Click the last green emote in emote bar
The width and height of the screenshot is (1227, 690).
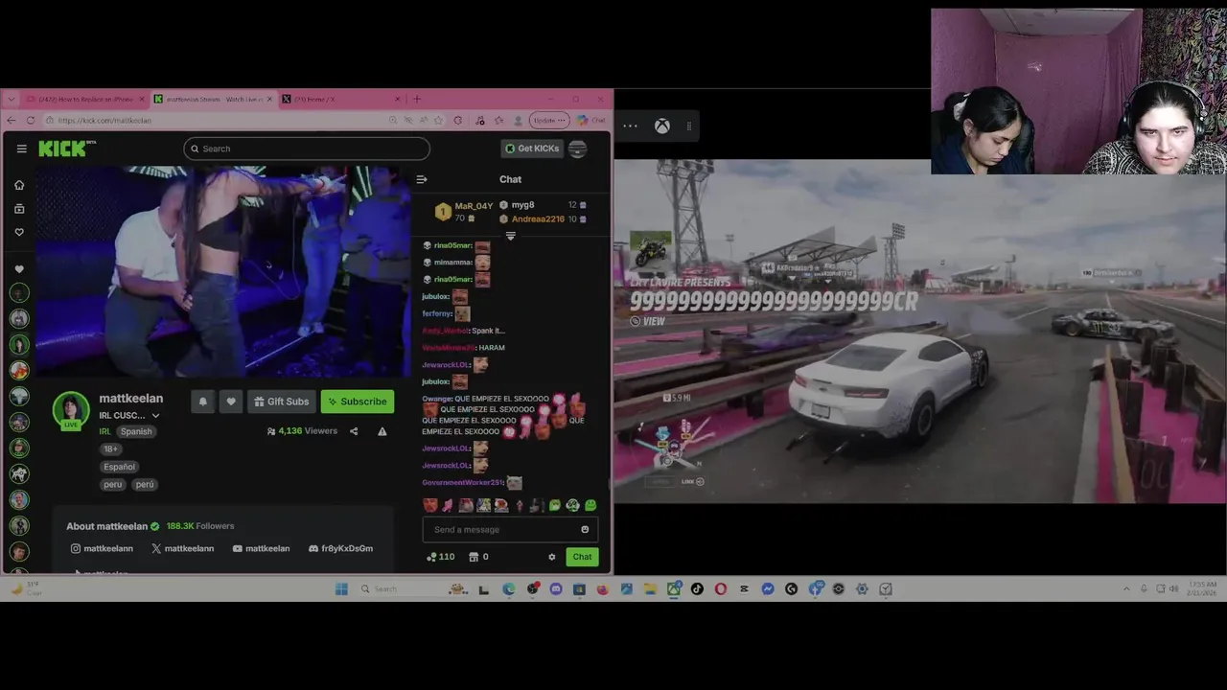point(590,505)
